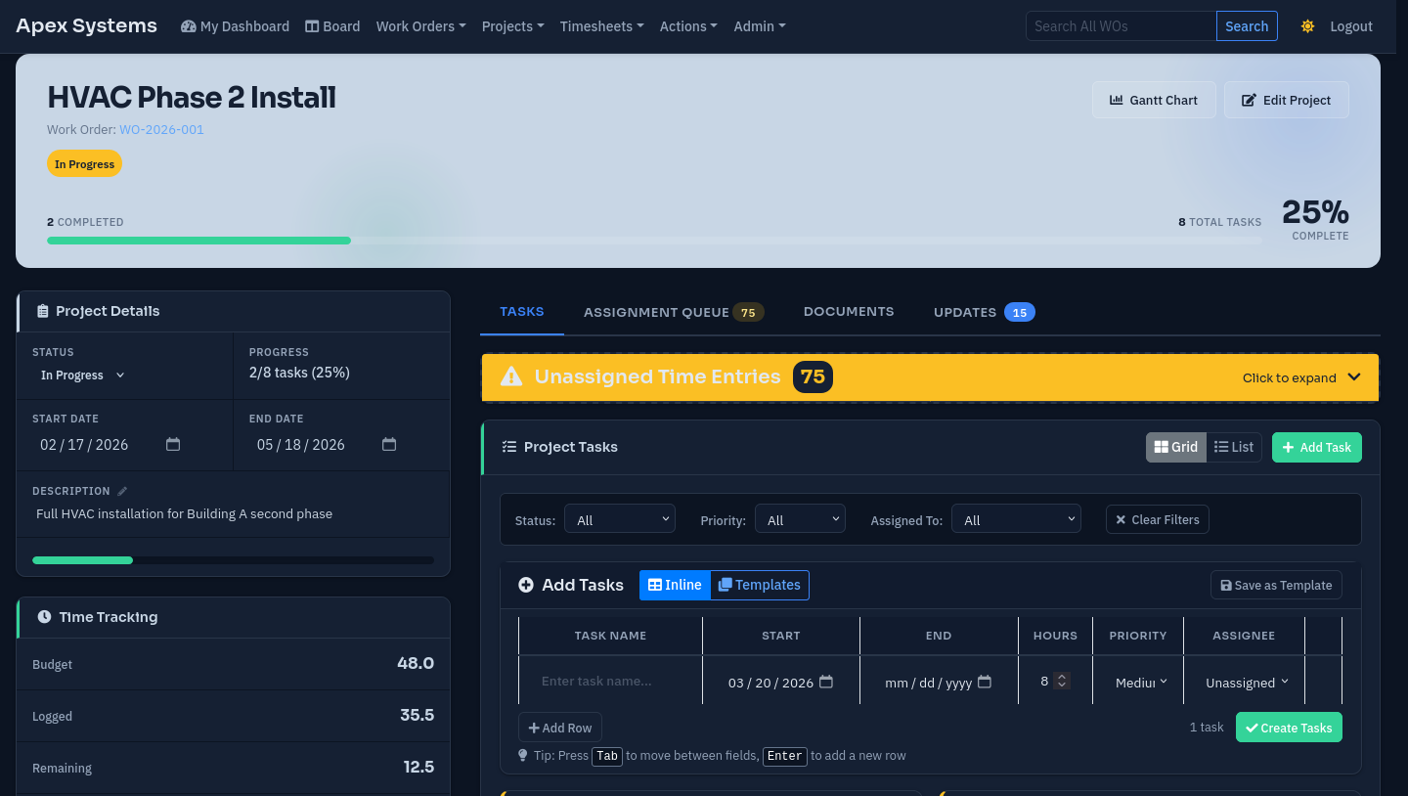The width and height of the screenshot is (1408, 796).
Task: Open work order WO-2026-001
Action: [x=161, y=129]
